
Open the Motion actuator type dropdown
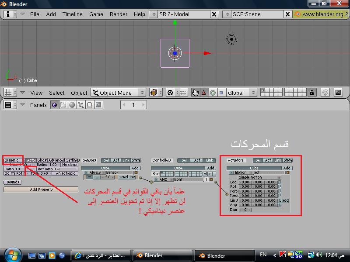pos(243,172)
